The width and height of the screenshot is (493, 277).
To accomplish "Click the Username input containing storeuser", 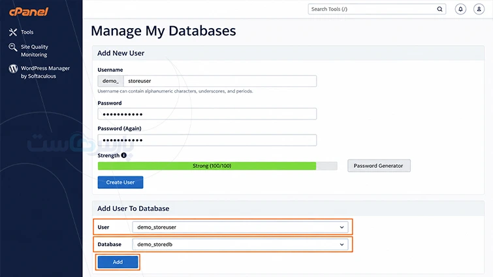I will pyautogui.click(x=220, y=81).
